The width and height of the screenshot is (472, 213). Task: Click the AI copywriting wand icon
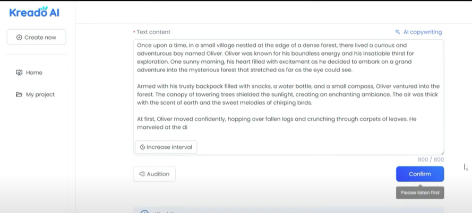pyautogui.click(x=398, y=32)
